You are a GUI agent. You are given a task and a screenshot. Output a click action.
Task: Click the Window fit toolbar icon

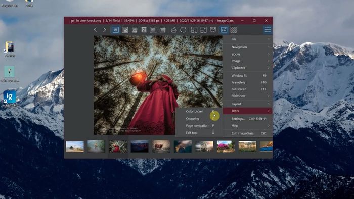(x=194, y=30)
